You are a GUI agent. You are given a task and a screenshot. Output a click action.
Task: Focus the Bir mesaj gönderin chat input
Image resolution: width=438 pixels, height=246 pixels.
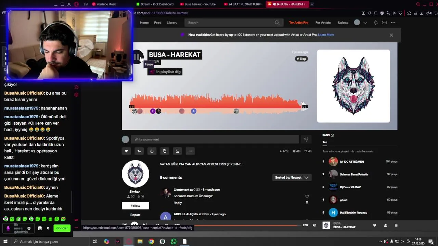tap(18, 228)
